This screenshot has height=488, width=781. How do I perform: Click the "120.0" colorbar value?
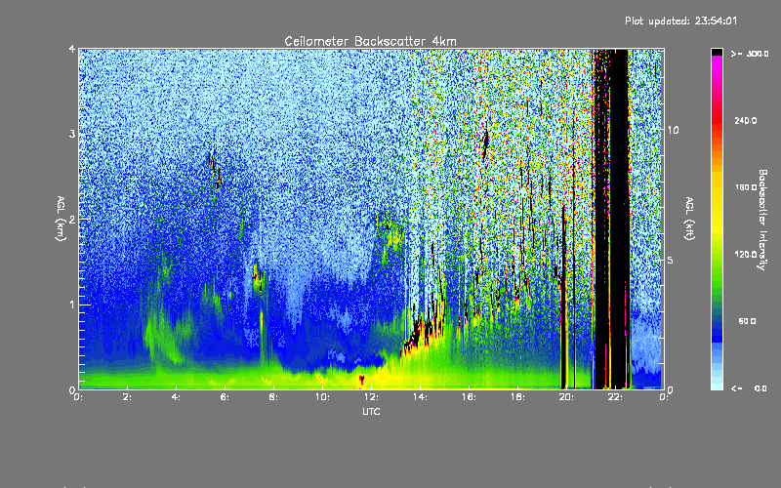[x=746, y=255]
